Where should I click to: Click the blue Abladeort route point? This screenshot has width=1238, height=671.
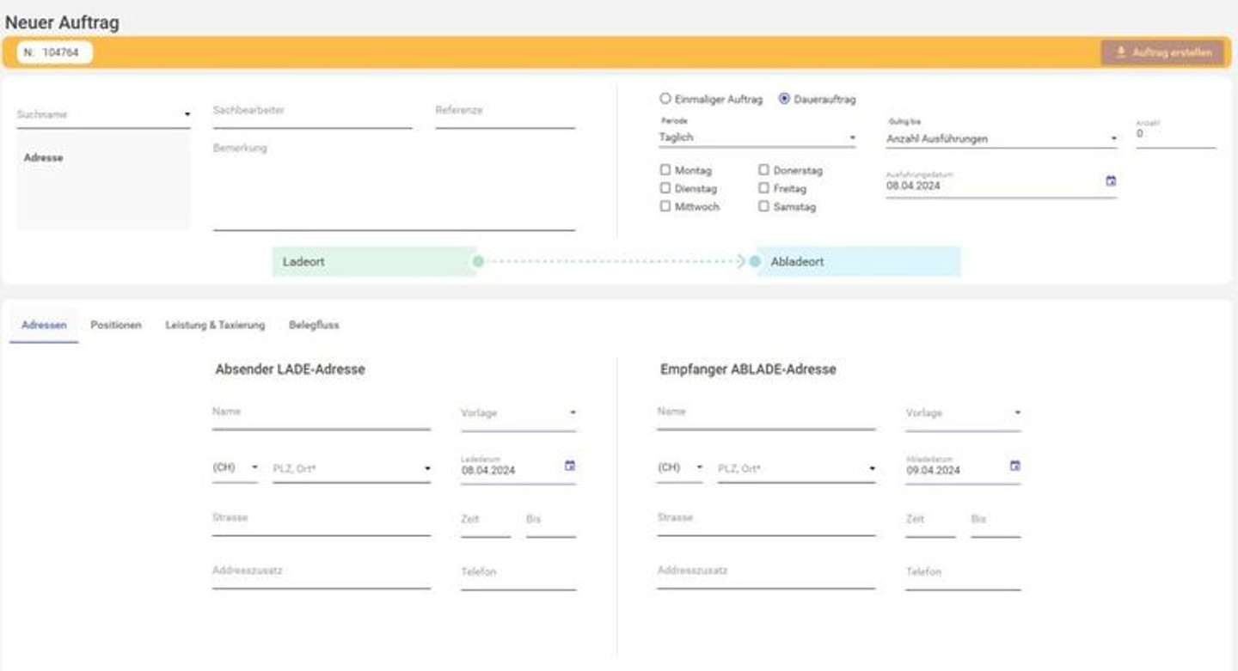755,261
